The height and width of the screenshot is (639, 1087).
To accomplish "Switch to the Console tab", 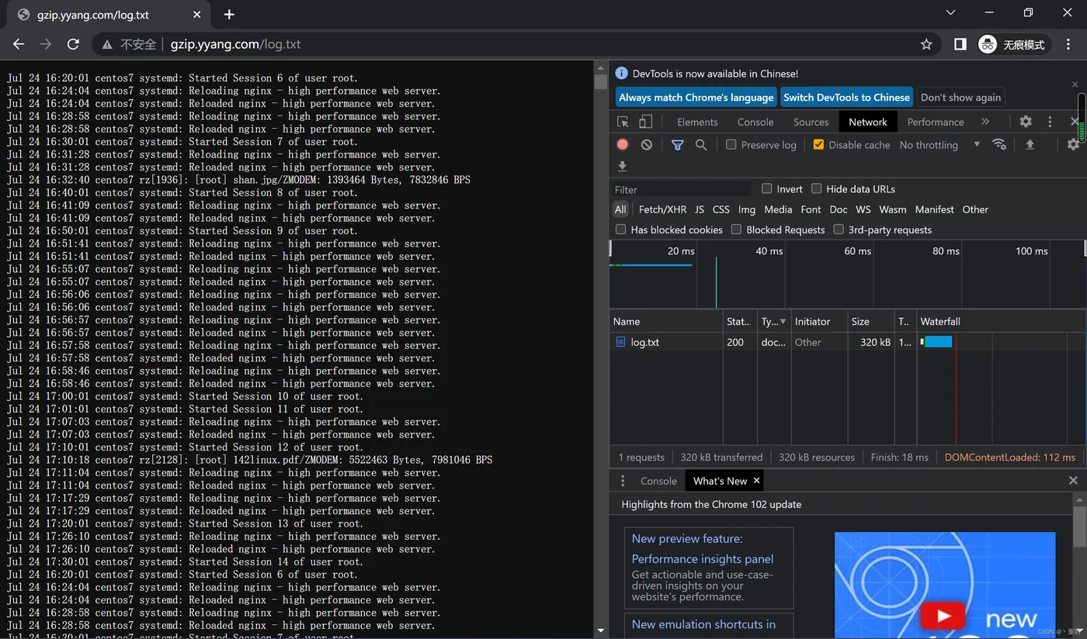I will coord(755,122).
